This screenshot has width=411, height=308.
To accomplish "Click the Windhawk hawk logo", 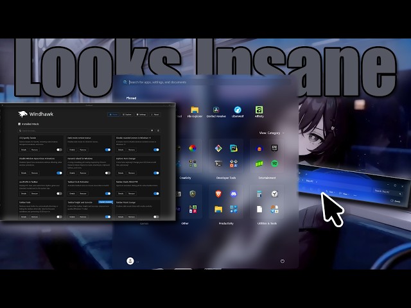I will pyautogui.click(x=22, y=114).
